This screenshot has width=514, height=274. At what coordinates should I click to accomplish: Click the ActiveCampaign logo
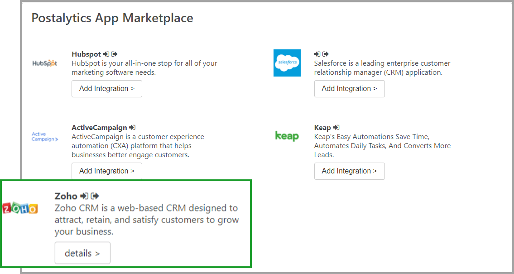45,136
